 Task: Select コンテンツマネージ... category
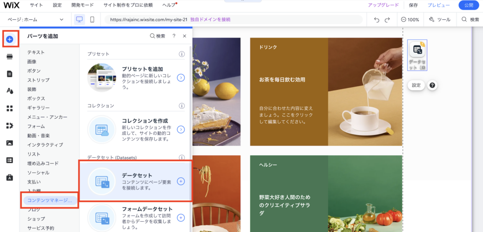pos(50,200)
